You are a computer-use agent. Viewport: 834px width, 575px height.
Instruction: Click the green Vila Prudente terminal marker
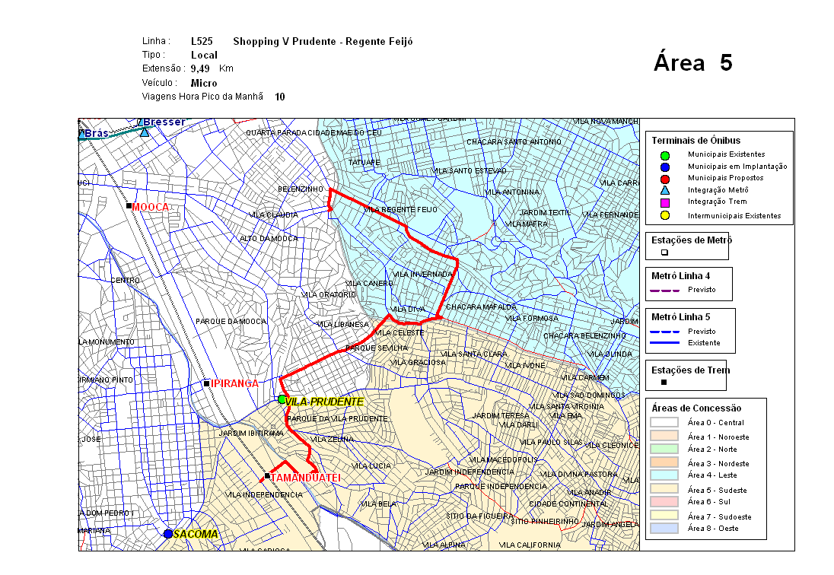[282, 399]
